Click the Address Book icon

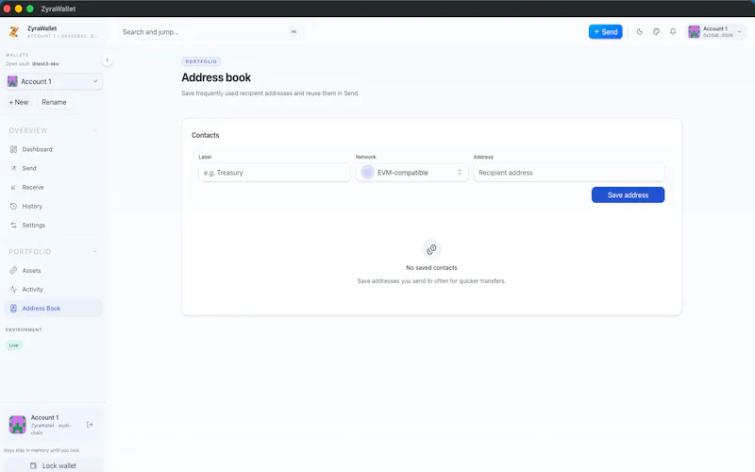13,309
